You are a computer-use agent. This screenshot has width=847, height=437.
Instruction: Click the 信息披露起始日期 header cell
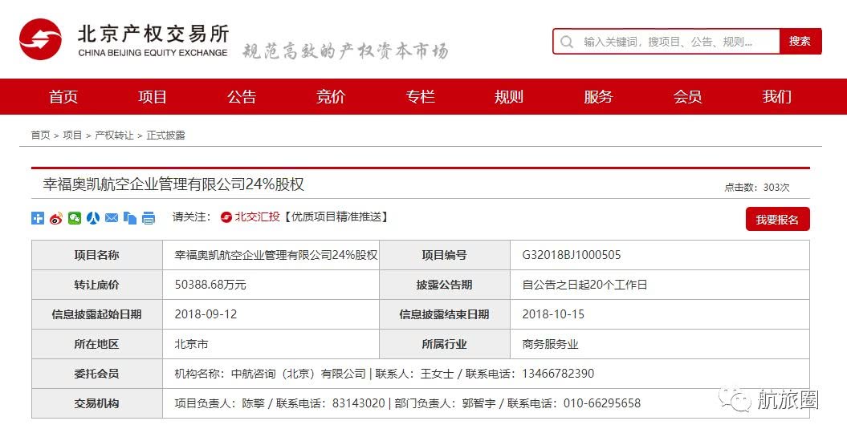(x=97, y=314)
